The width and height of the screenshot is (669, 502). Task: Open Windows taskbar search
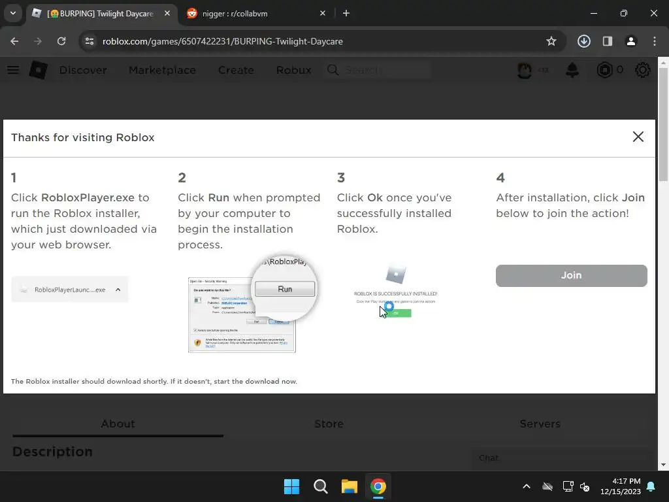coord(320,486)
